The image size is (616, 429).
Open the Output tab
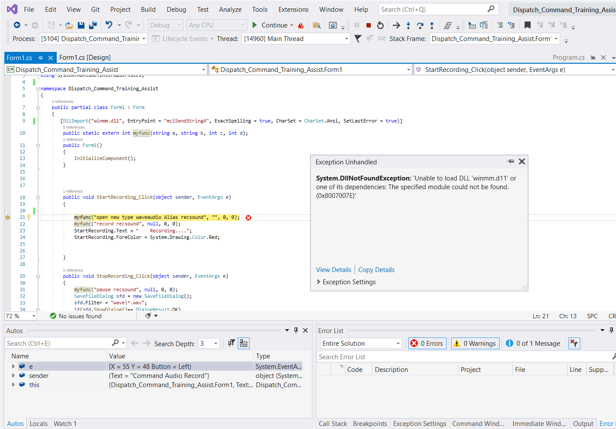click(x=583, y=424)
